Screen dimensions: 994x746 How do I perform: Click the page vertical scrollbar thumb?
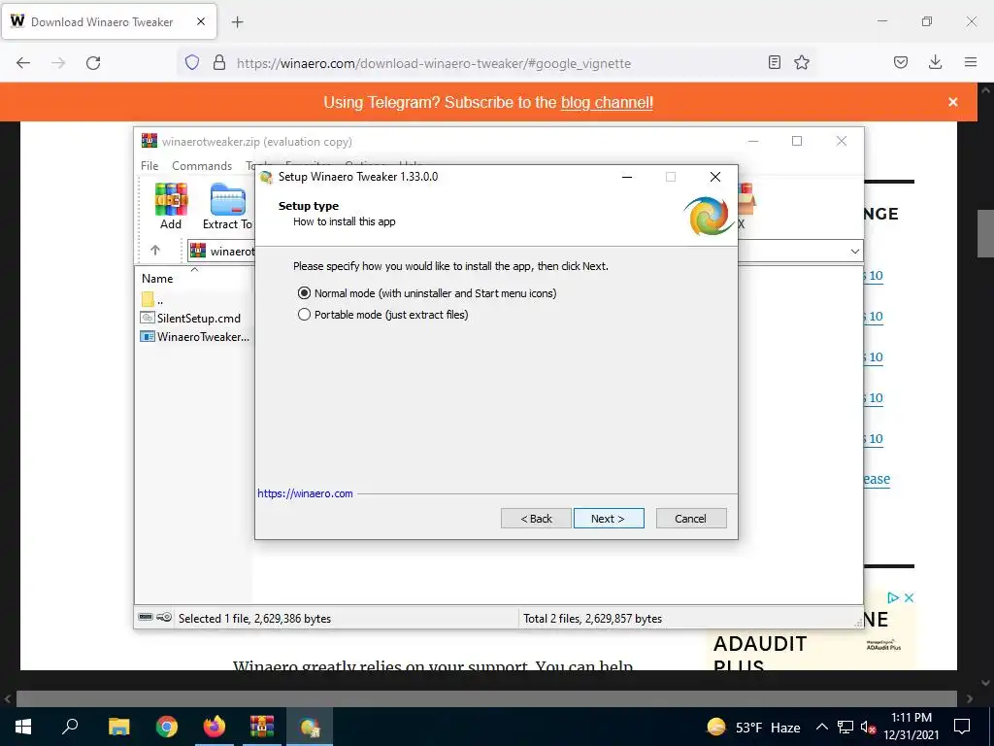(x=986, y=233)
